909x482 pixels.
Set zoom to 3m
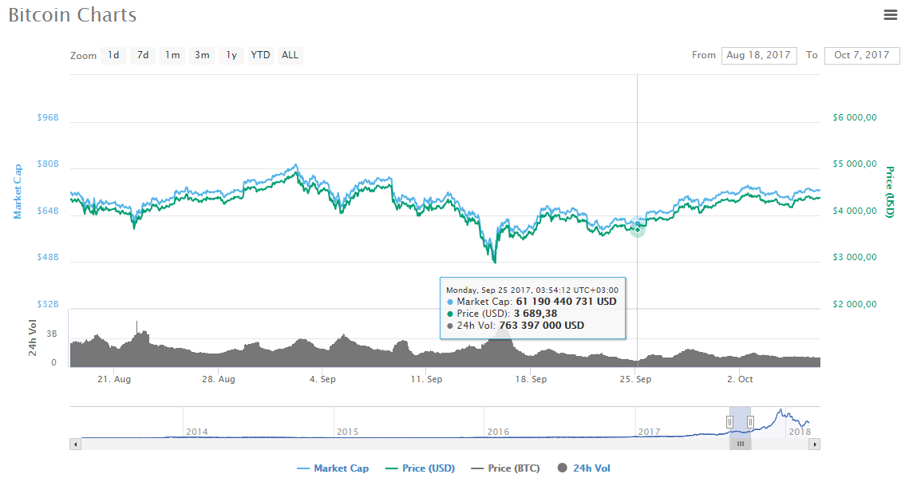point(202,55)
